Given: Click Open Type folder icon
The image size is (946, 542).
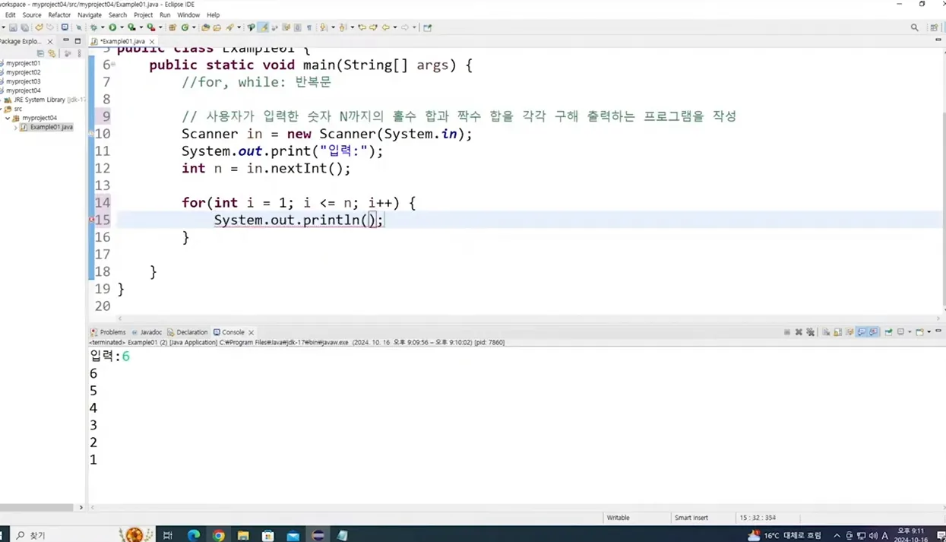Looking at the screenshot, I should [205, 27].
